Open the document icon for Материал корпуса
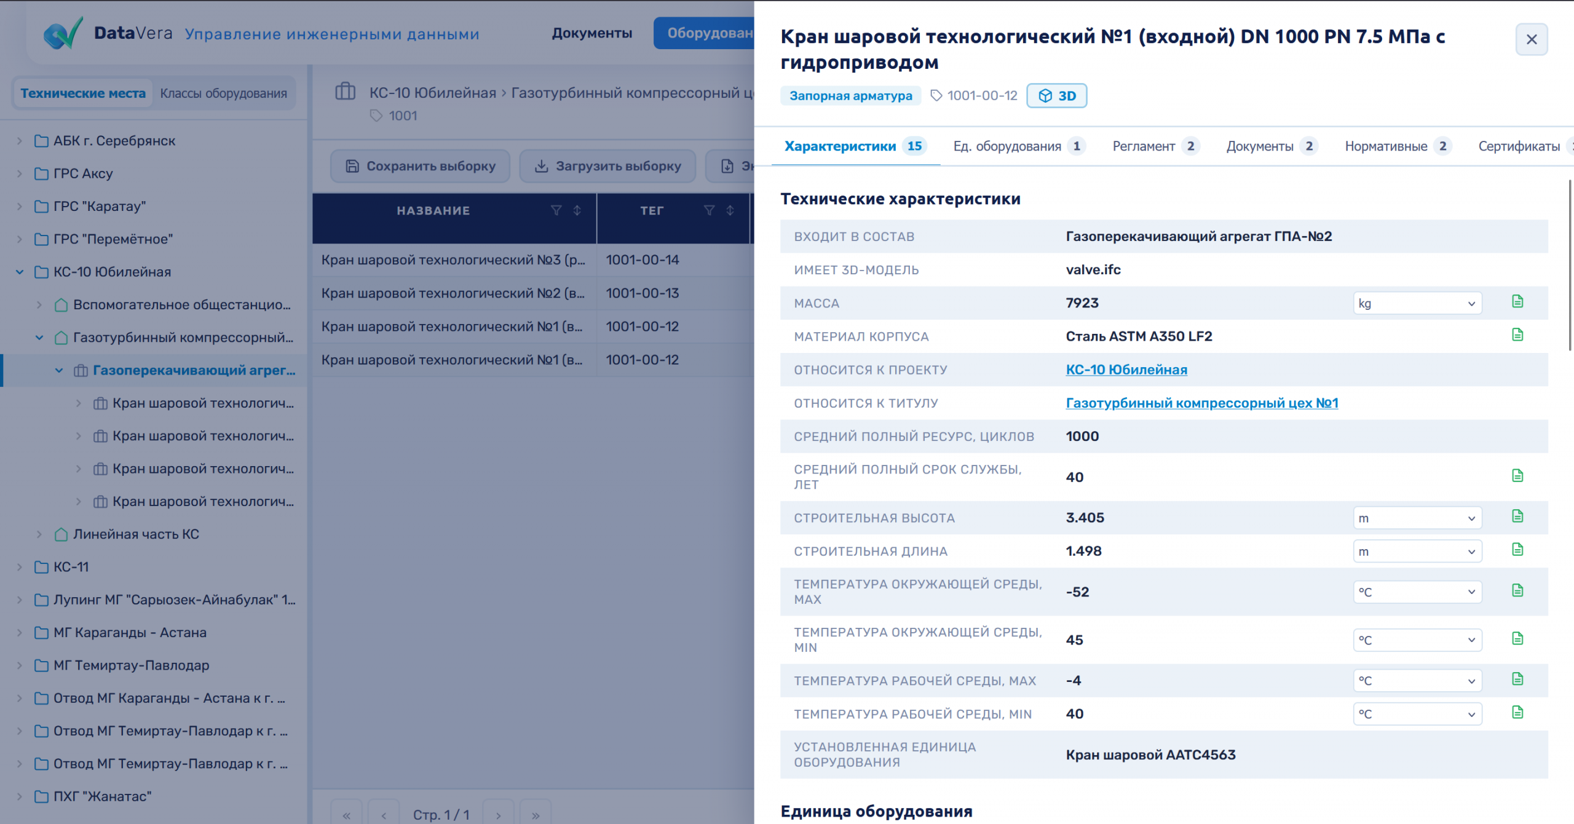 coord(1517,335)
